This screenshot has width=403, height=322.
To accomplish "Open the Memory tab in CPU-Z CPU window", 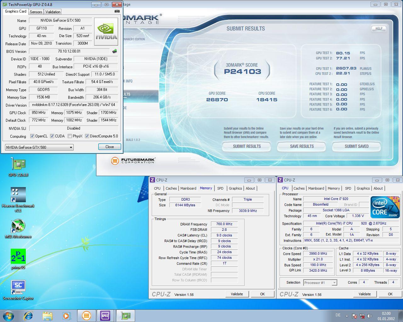I will 334,188.
